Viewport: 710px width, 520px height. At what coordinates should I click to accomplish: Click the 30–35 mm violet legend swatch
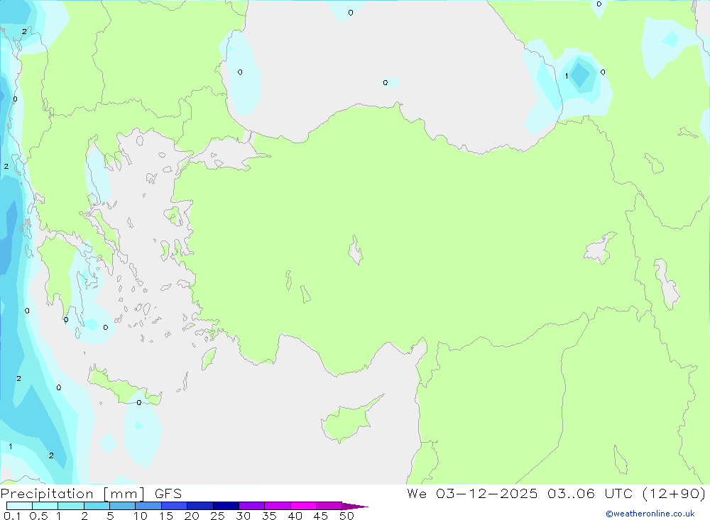(x=251, y=506)
